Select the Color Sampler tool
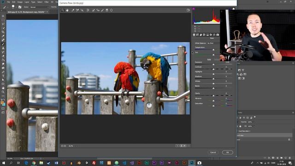 coord(77,10)
